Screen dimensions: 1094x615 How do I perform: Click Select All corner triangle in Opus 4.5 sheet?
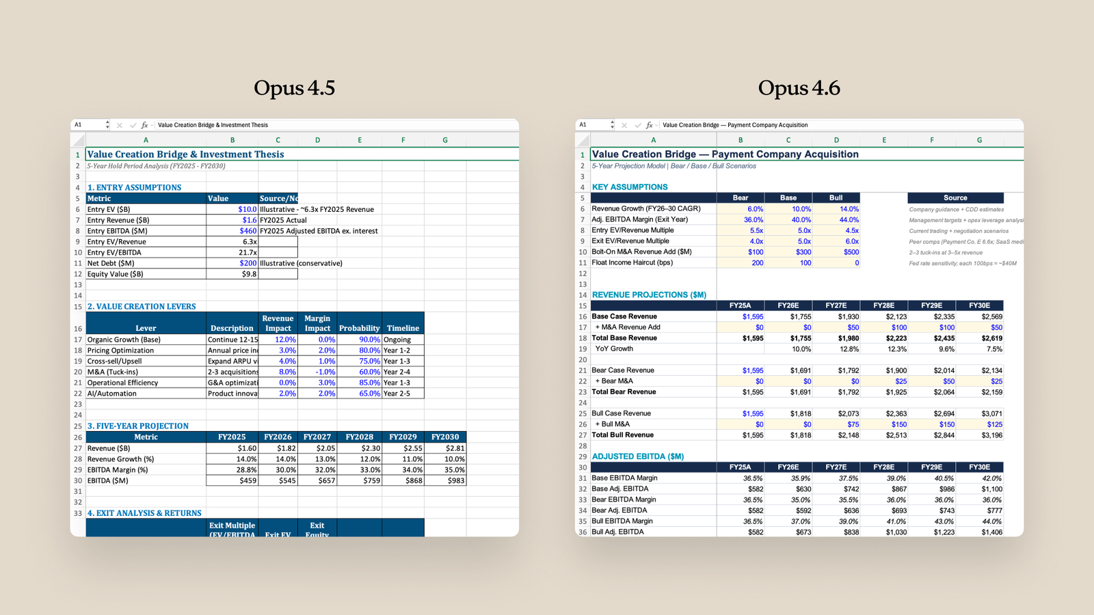[x=78, y=140]
